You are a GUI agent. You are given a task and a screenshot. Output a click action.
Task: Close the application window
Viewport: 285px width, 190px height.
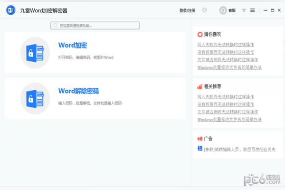point(279,10)
